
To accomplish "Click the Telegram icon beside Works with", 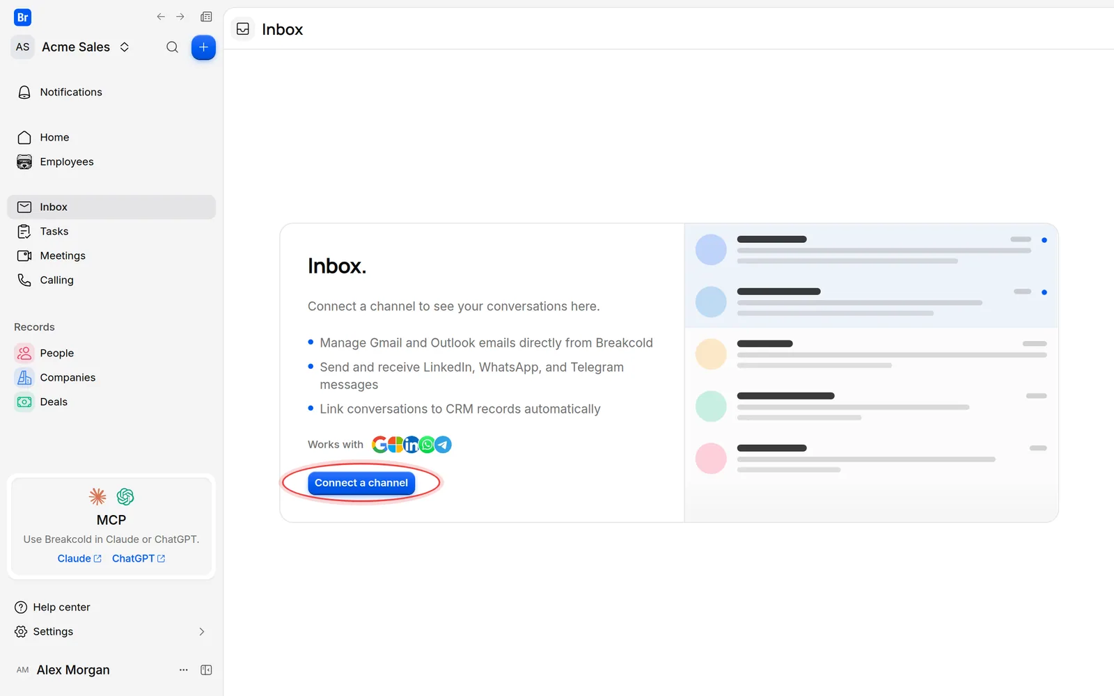I will (x=443, y=444).
